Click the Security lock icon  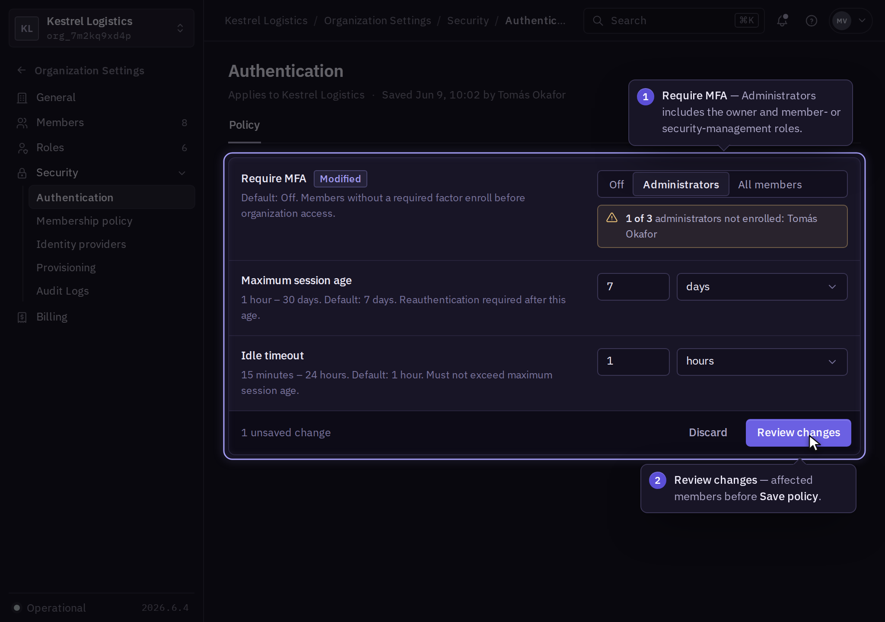pos(22,173)
